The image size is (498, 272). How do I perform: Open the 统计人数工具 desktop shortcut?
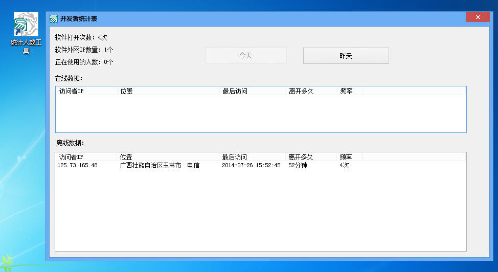coord(26,33)
